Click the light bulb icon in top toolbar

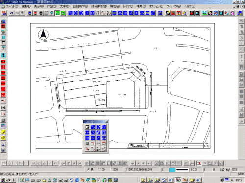[52, 13]
